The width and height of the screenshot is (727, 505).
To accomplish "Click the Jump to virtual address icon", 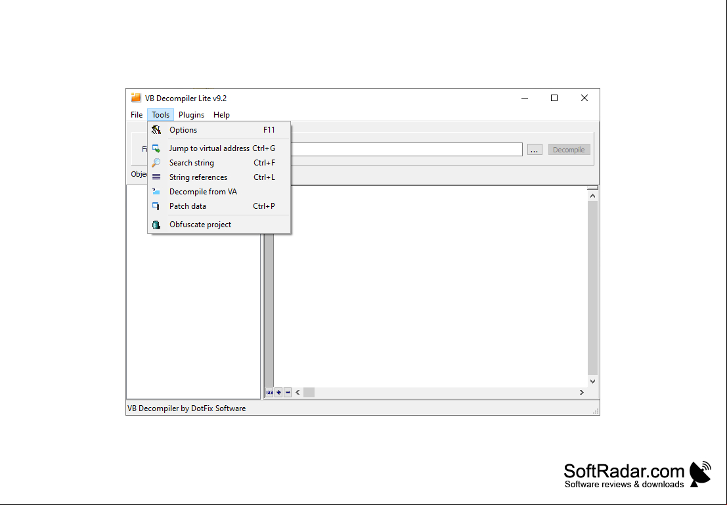I will tap(156, 148).
